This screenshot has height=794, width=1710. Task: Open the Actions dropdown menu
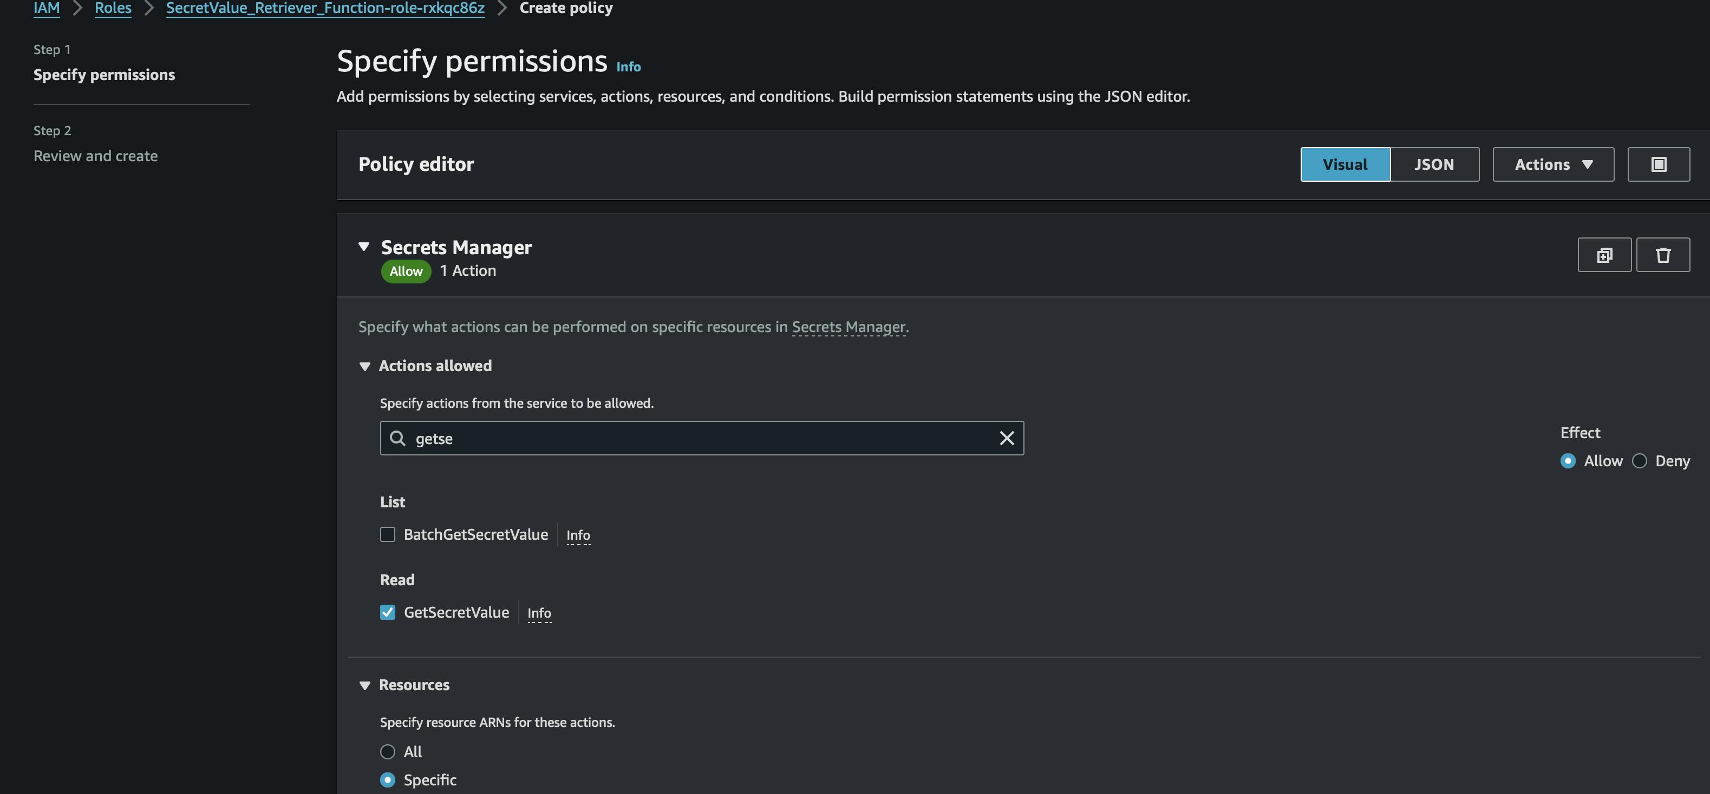pos(1552,164)
